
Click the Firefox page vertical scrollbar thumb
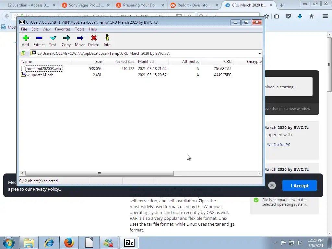[329, 65]
